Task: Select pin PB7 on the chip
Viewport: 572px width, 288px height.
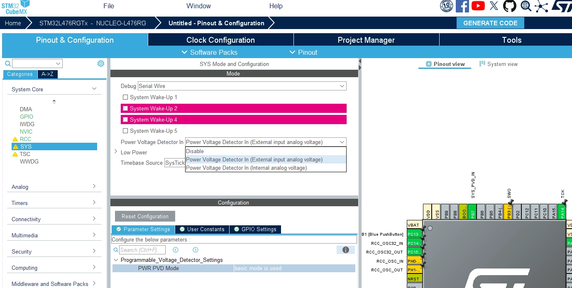Action: tap(472, 212)
